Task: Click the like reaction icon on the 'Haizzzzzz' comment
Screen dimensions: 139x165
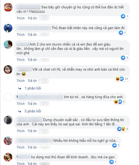Action: pos(123,16)
